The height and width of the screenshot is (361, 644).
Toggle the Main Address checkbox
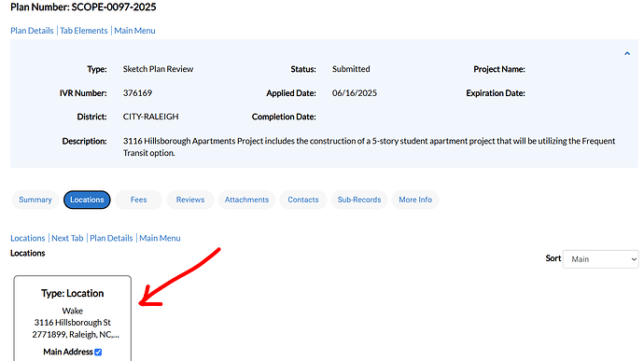tap(98, 352)
